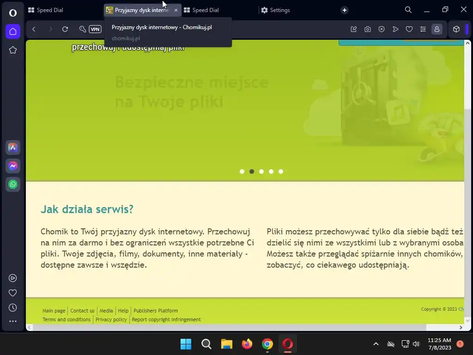The height and width of the screenshot is (355, 473).
Task: Open extensions cube icon
Action: (x=456, y=29)
